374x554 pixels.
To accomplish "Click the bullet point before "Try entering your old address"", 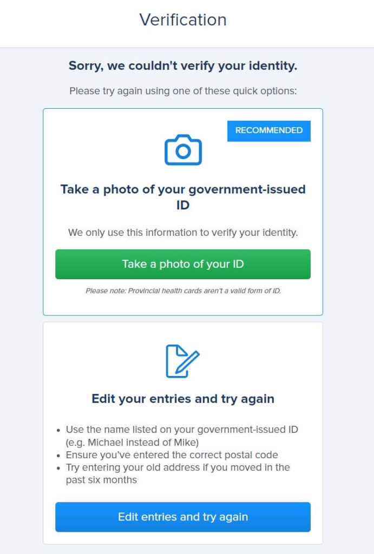I will tap(58, 469).
